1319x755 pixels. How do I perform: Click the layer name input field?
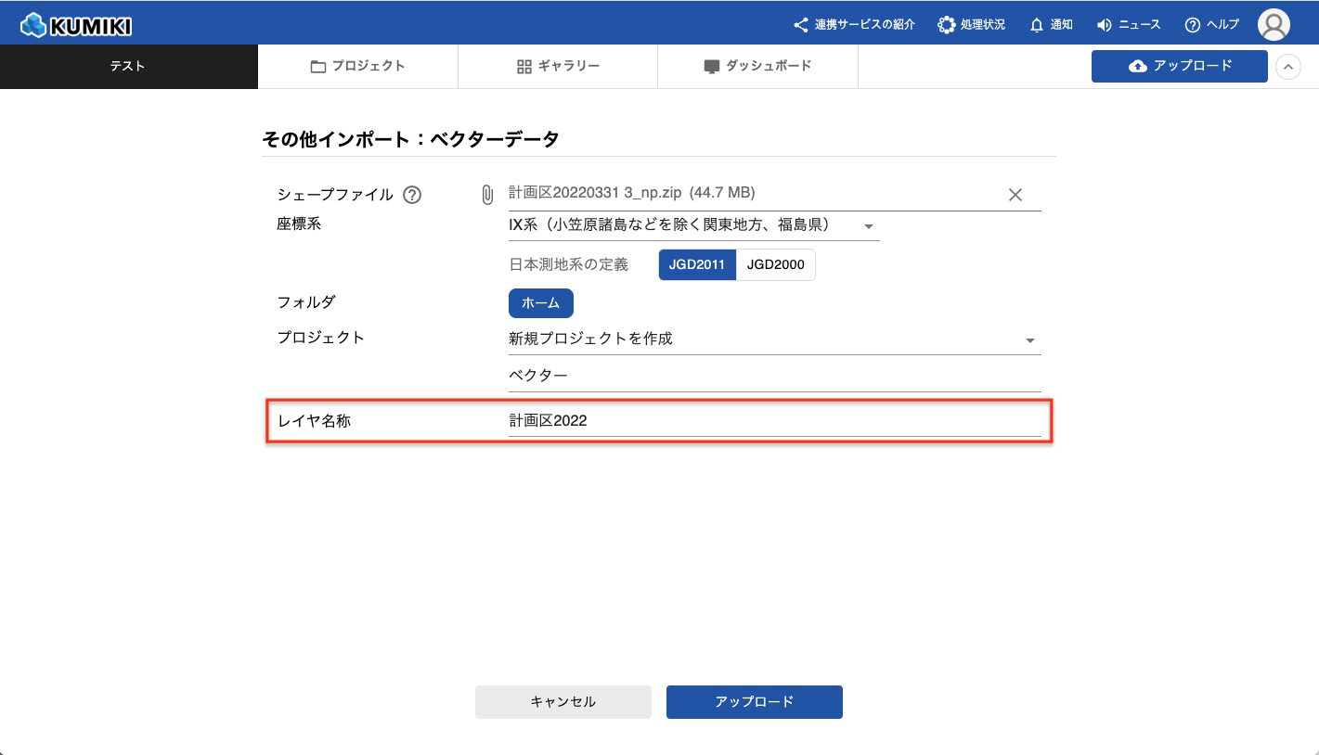pos(773,421)
